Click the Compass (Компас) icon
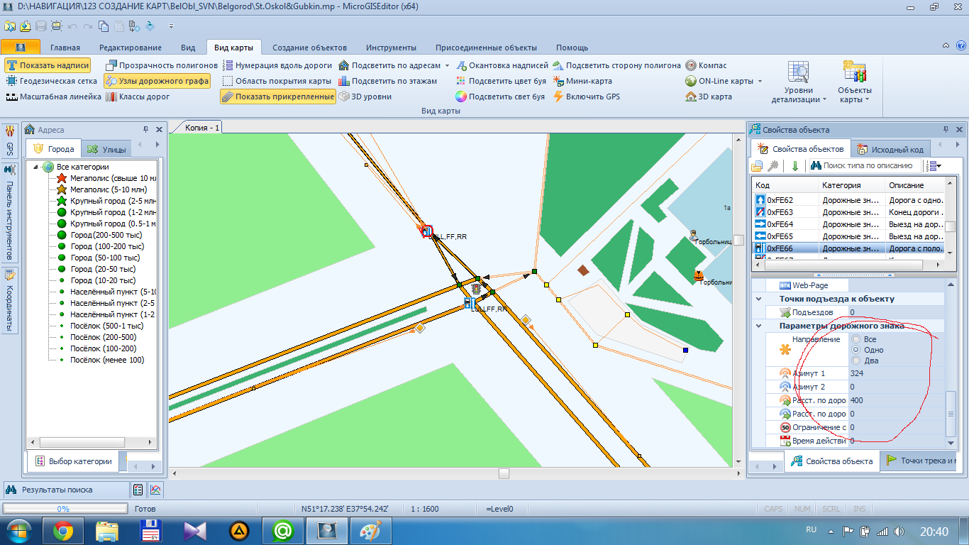 point(692,65)
